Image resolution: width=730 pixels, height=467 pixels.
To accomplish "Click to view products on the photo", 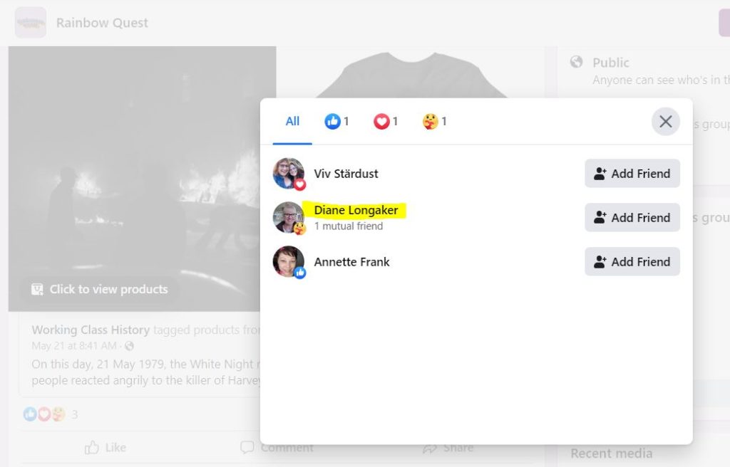I will pyautogui.click(x=100, y=289).
